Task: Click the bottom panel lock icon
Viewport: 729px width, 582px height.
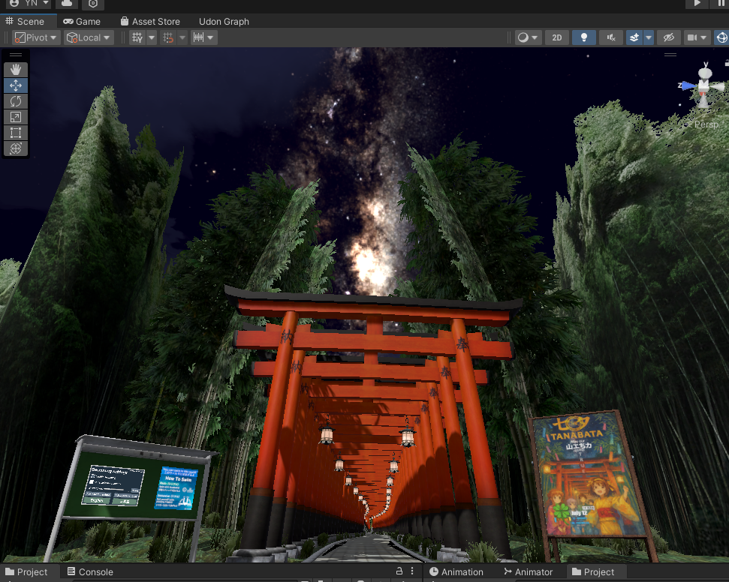Action: coord(399,571)
